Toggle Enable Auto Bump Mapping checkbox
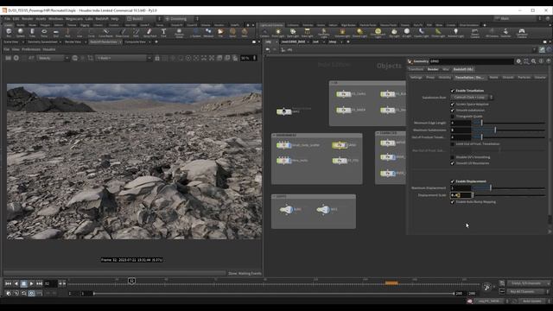This screenshot has height=311, width=553. tap(453, 202)
